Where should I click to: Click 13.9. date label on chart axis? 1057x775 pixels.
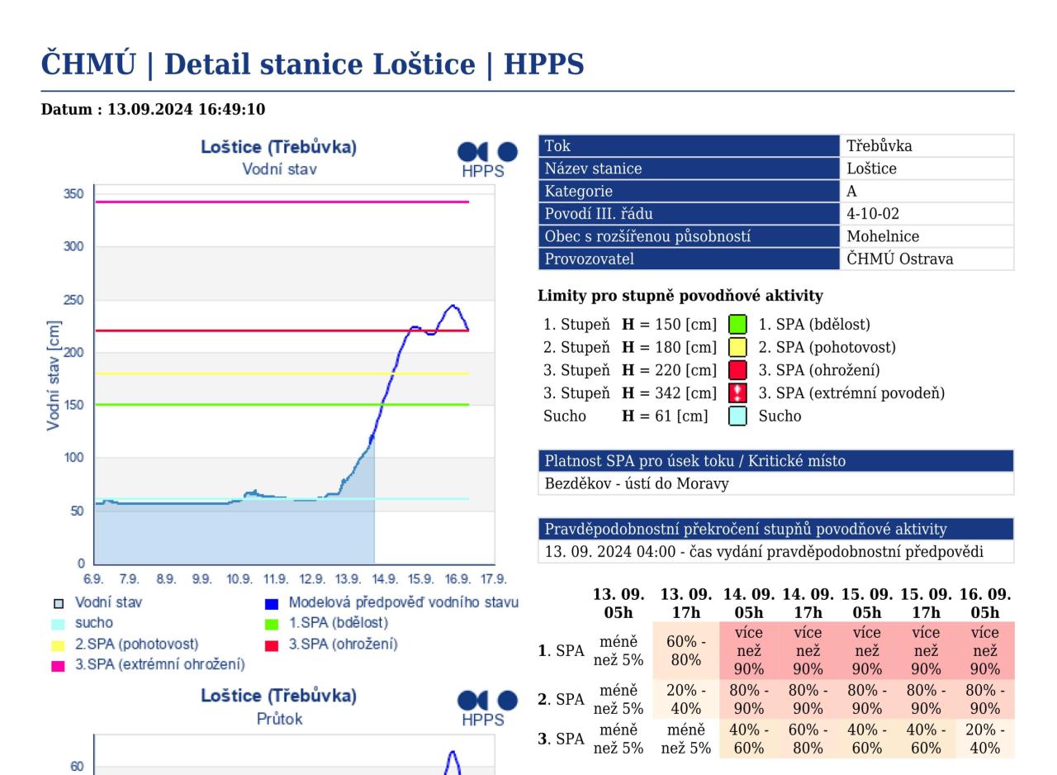click(x=348, y=579)
